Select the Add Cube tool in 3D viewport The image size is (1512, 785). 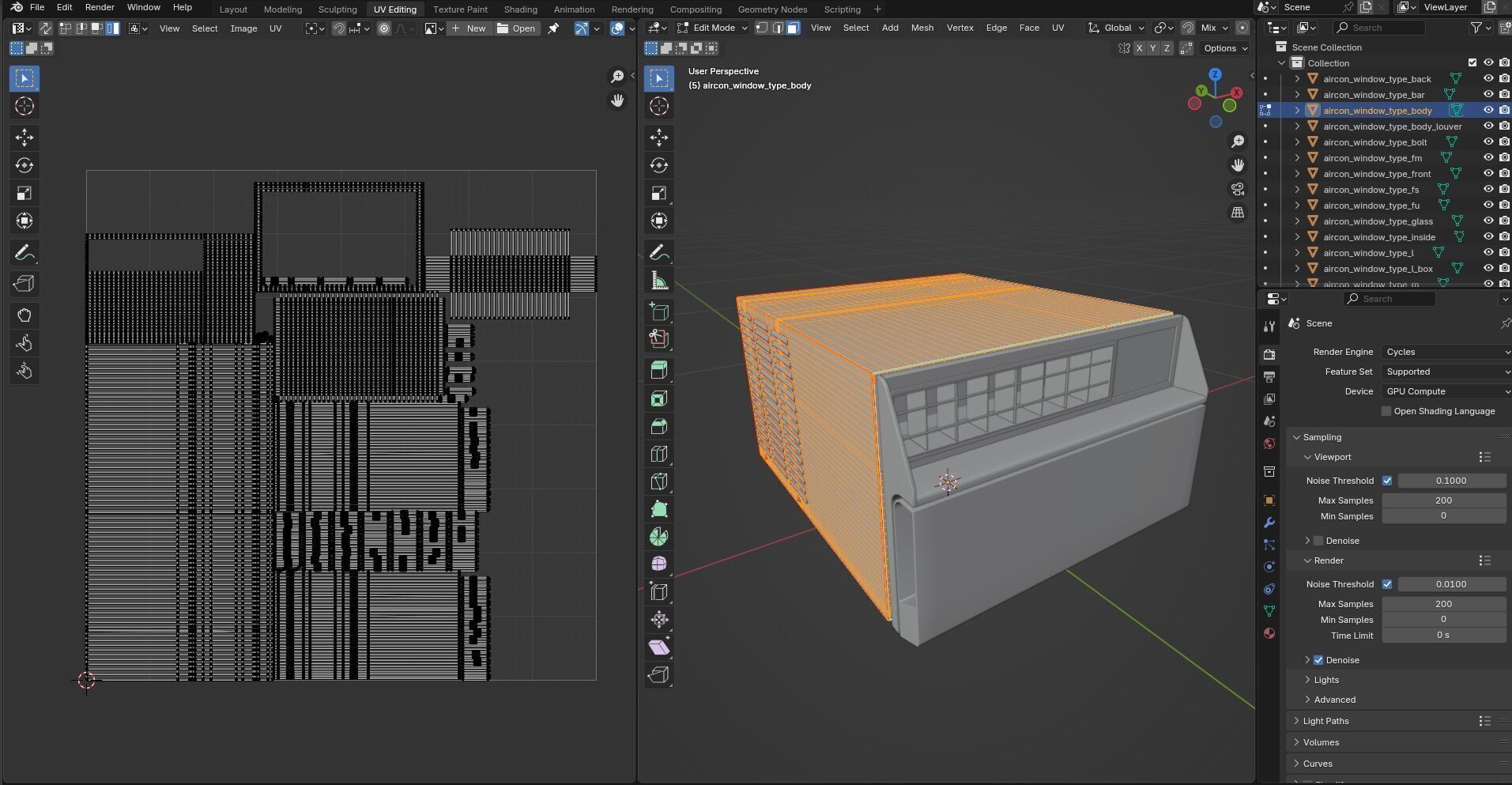pos(659,311)
